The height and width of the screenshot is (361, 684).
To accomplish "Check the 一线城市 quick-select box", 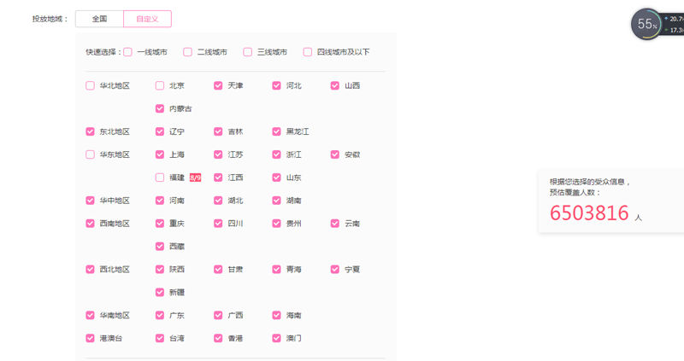I will pos(127,52).
